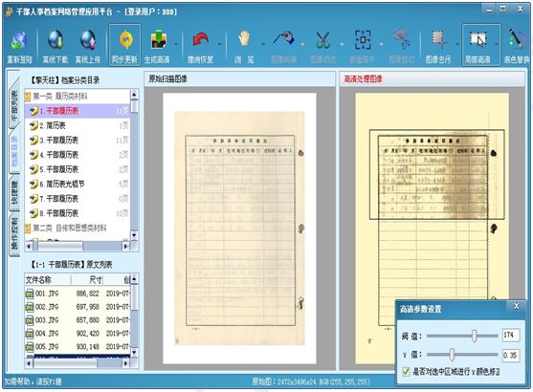
Task: Open the dropdown arrow beside 生成高清
Action: (x=176, y=44)
